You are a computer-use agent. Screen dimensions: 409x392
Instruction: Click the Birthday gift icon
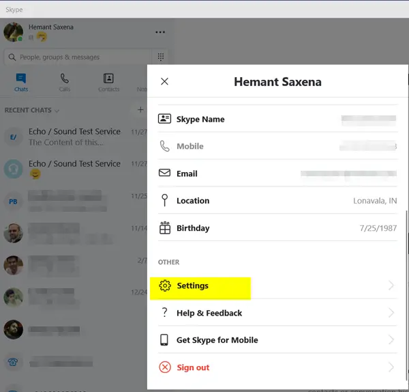[x=165, y=227]
